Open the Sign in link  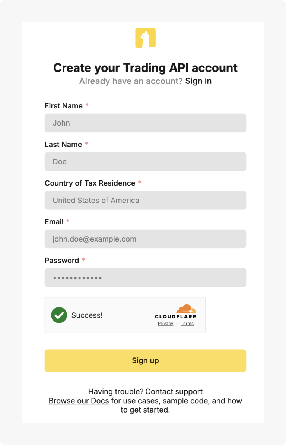(198, 81)
